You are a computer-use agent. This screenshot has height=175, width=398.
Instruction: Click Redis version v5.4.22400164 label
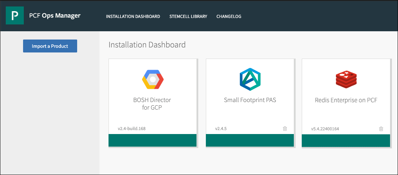point(325,129)
